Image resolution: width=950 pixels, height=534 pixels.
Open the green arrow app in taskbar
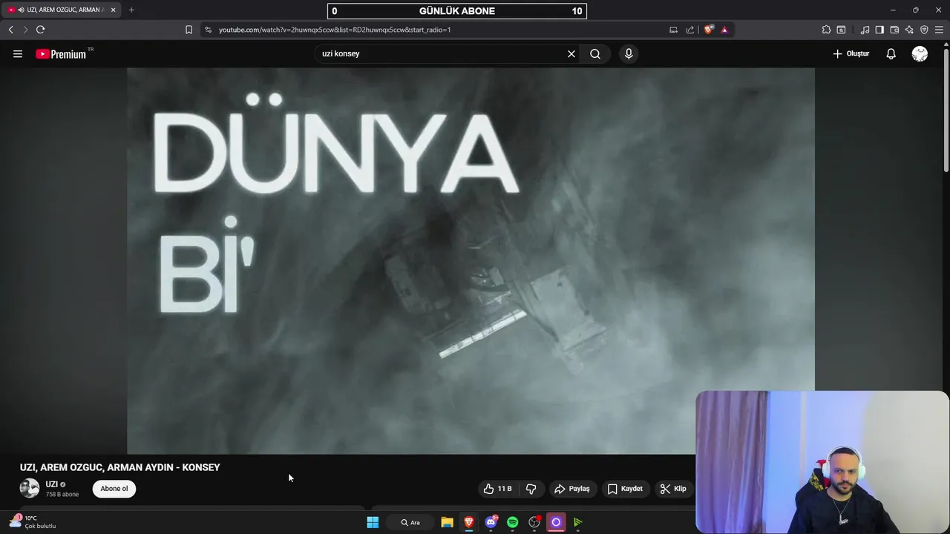[577, 522]
